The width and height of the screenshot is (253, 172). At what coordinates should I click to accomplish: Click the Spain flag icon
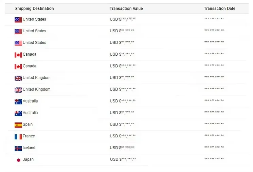click(18, 125)
